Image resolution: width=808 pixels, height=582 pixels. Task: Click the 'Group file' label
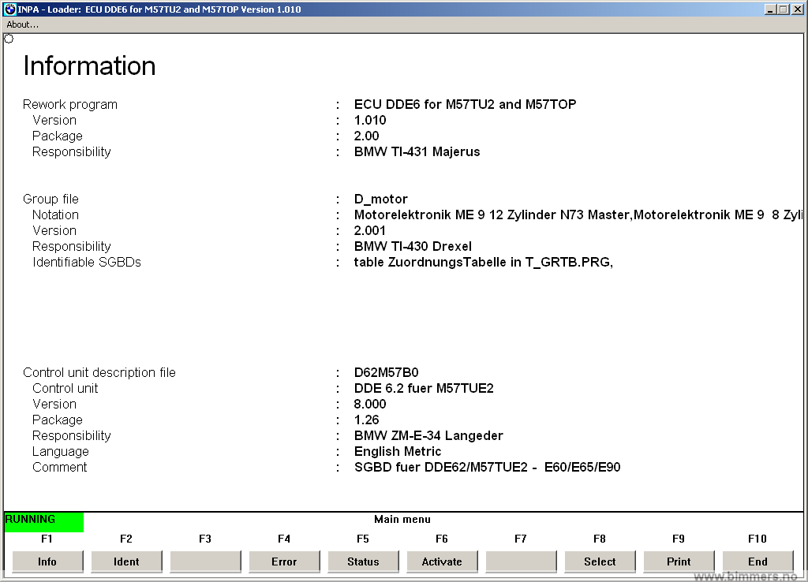coord(50,199)
